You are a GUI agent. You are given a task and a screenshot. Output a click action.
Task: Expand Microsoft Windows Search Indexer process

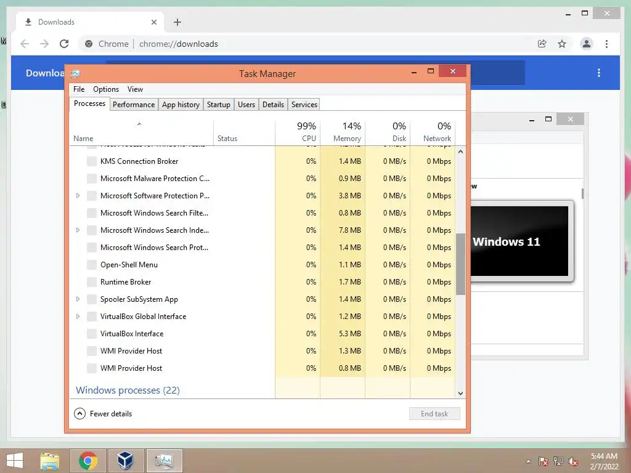pos(78,230)
